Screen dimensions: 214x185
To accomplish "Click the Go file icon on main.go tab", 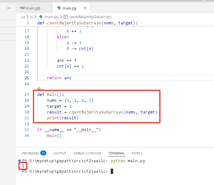I will click(x=22, y=8).
